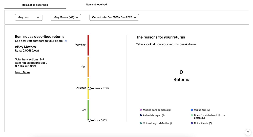
Task: Click the yellow Average scale segment
Action: [88, 88]
